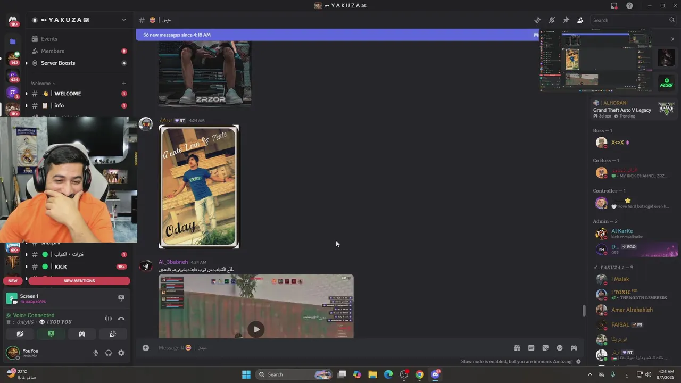The height and width of the screenshot is (383, 681).
Task: Expand activity cards arrow
Action: tap(672, 39)
